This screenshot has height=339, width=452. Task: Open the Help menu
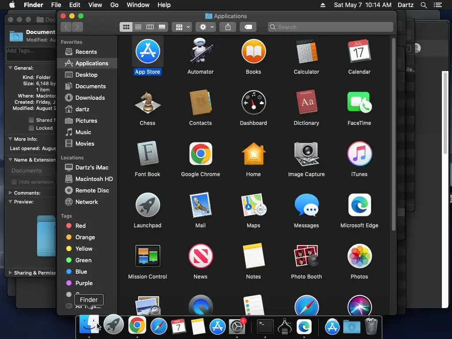pyautogui.click(x=164, y=5)
